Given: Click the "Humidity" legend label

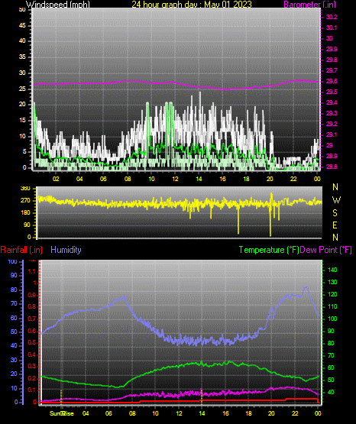Looking at the screenshot, I should [x=66, y=250].
